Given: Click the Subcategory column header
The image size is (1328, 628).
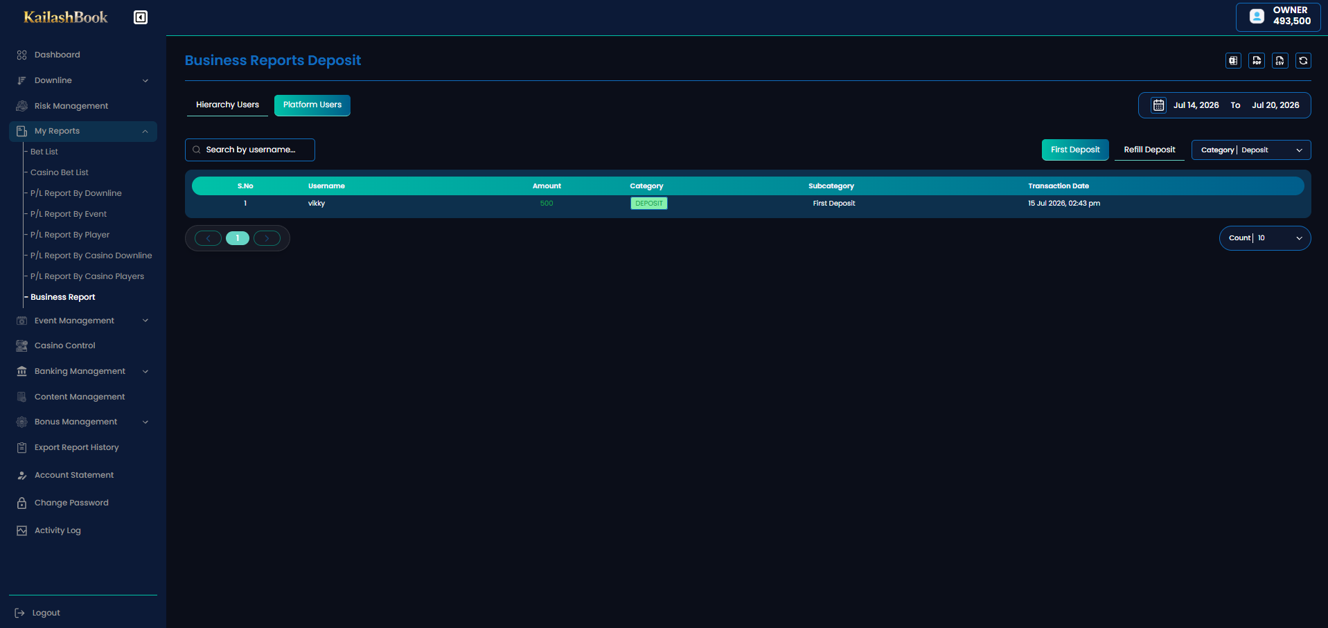Looking at the screenshot, I should click(831, 186).
